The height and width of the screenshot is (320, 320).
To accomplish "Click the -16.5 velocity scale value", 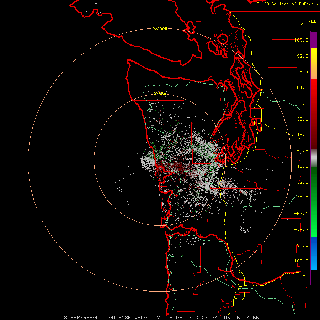I will point(301,166).
